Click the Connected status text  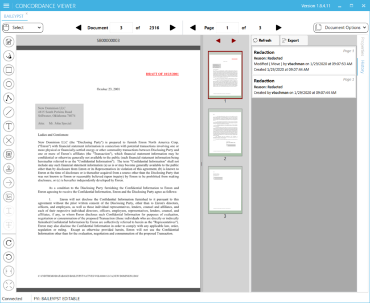point(13,298)
